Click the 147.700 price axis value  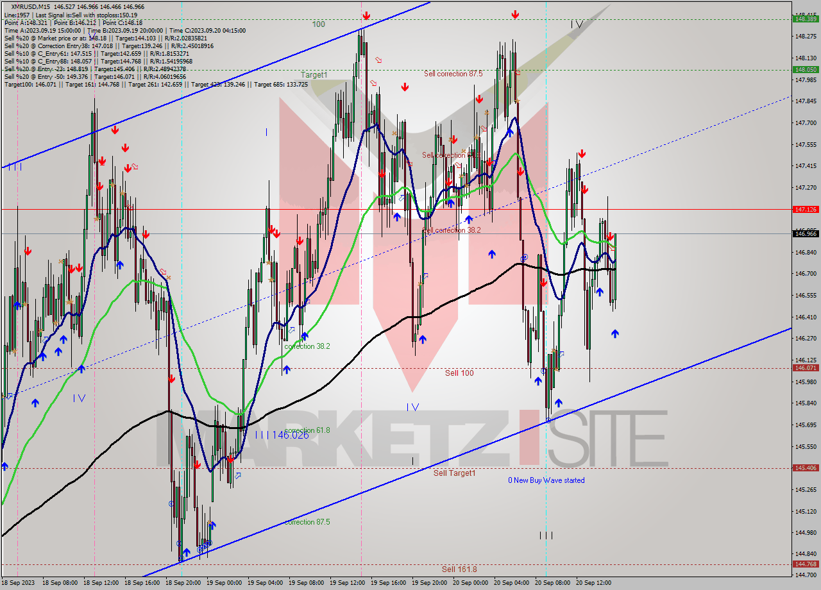pos(806,122)
